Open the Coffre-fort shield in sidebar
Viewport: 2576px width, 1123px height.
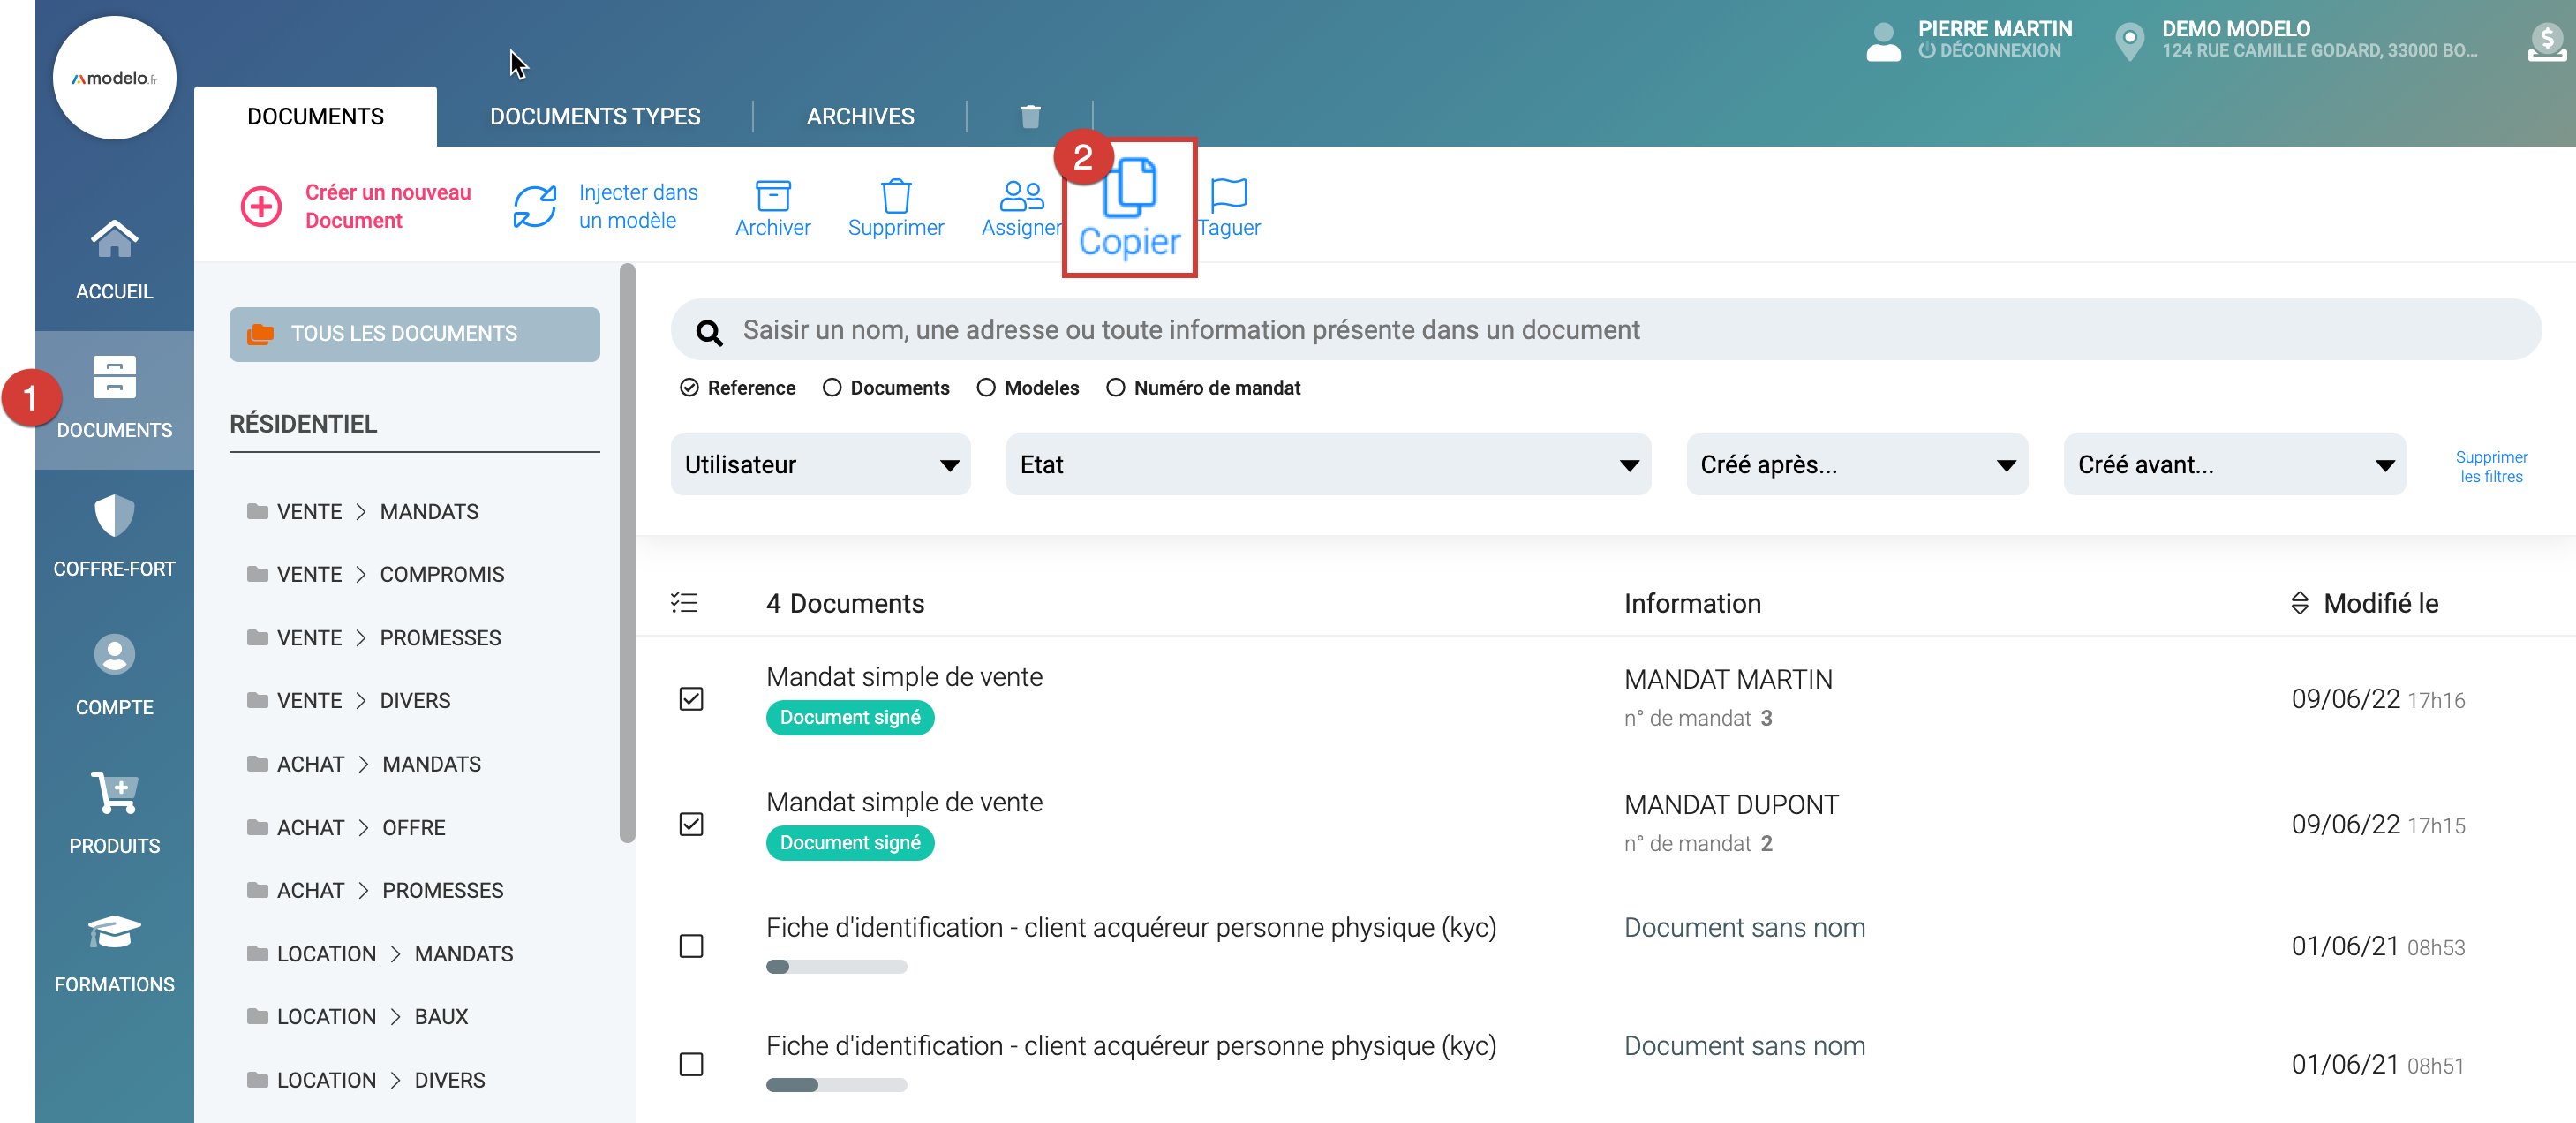114,516
